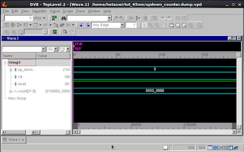Click the edge count field showing 1

pos(131,25)
